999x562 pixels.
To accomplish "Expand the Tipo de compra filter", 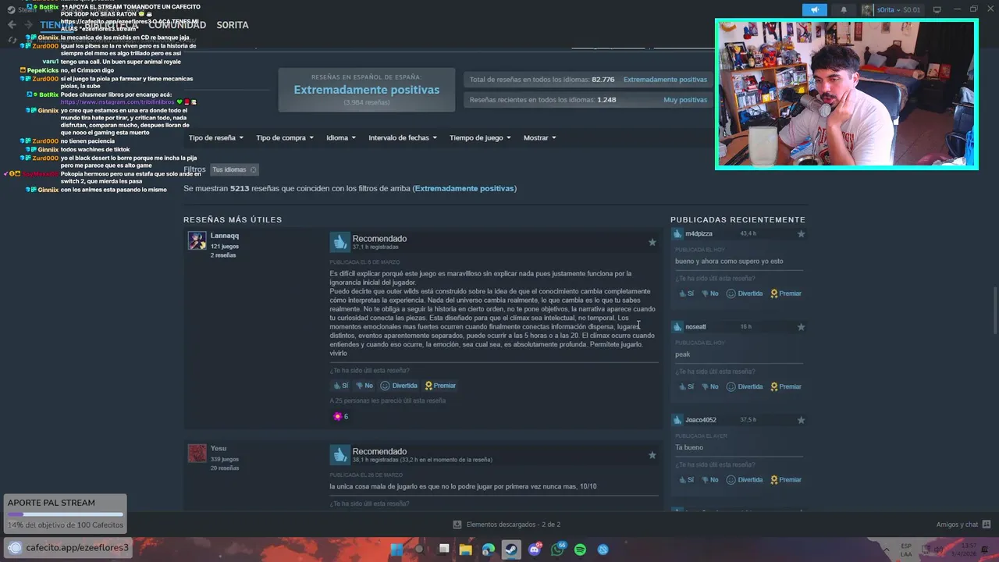I will point(285,137).
